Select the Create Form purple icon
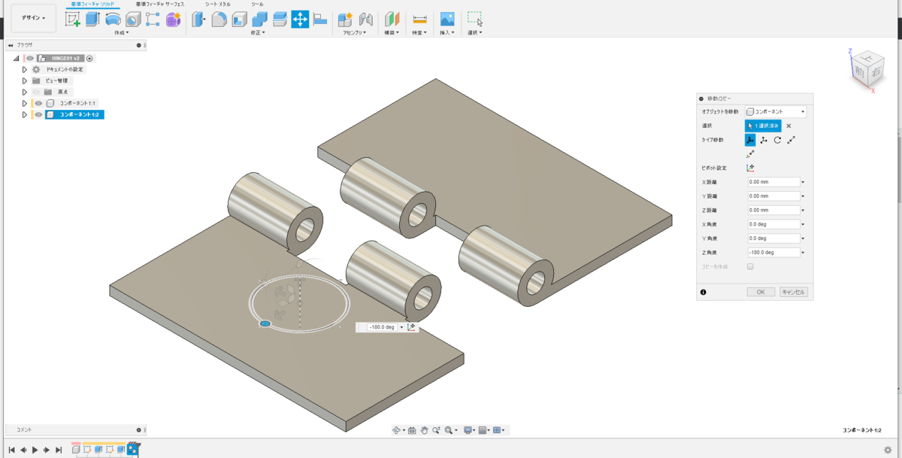This screenshot has height=458, width=902. coord(173,20)
